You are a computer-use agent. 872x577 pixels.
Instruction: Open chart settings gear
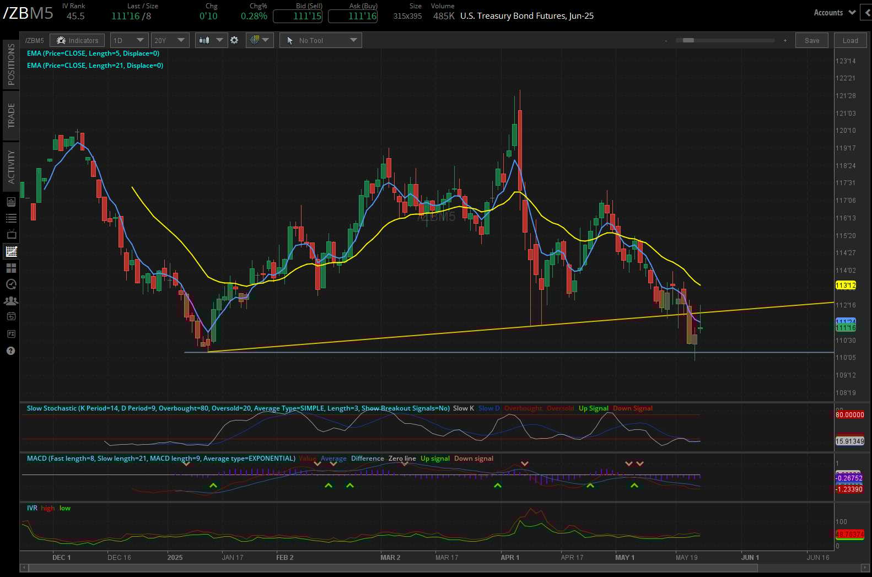pyautogui.click(x=234, y=40)
